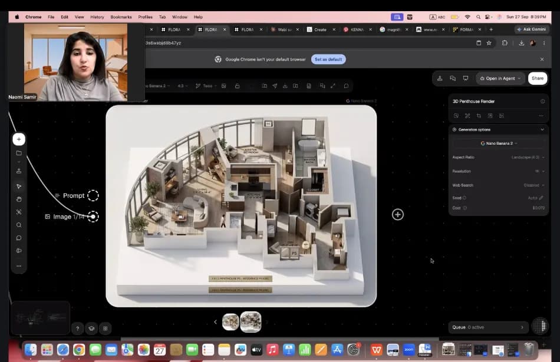Show more tools via left toolbar ellipsis
Image resolution: width=560 pixels, height=362 pixels.
[19, 266]
